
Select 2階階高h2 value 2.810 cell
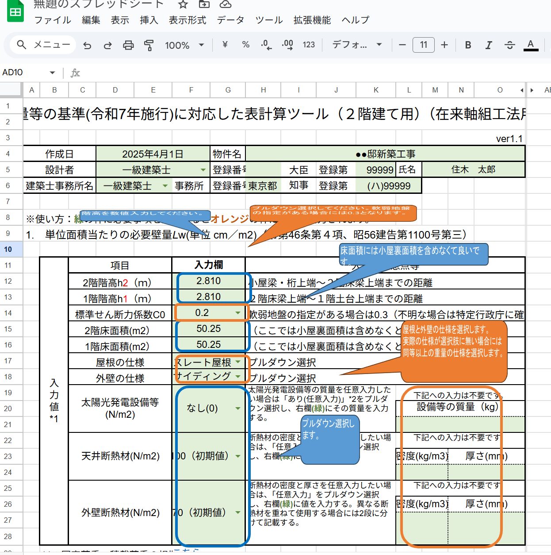click(209, 281)
